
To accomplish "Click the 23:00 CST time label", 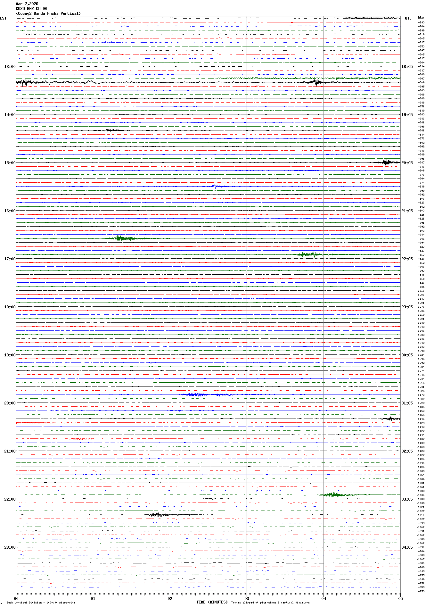I will (x=10, y=547).
